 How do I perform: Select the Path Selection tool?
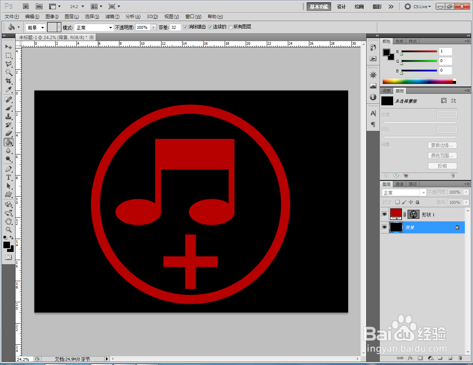tap(8, 186)
